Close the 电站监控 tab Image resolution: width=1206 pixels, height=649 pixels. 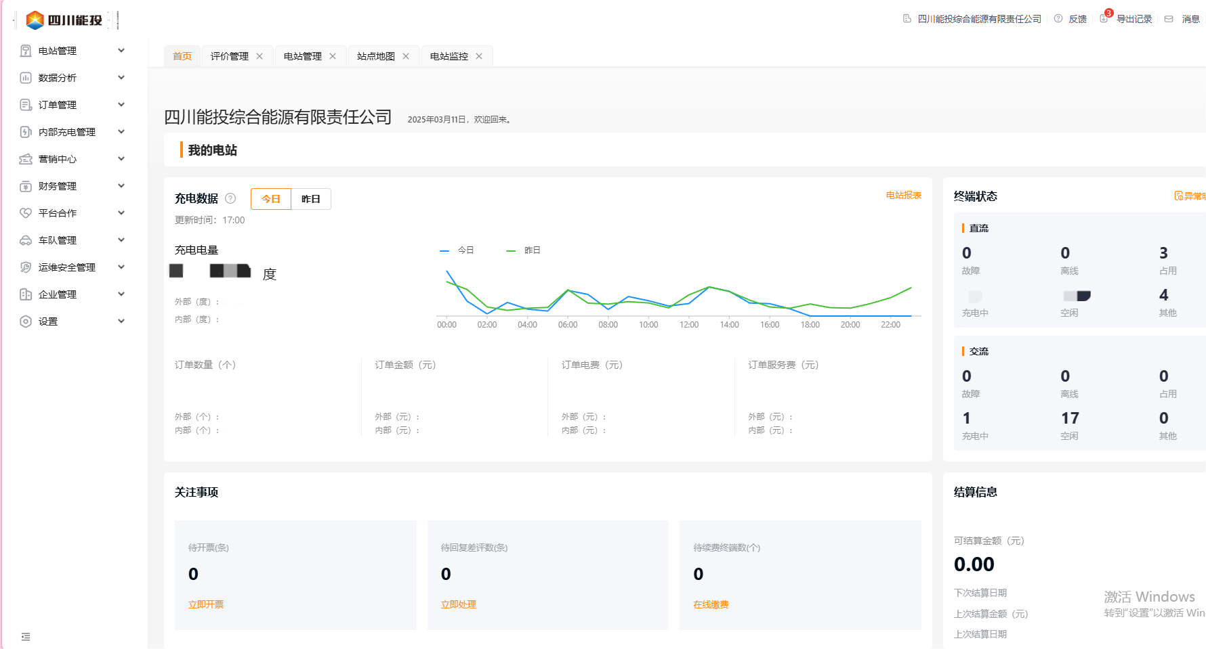(x=479, y=56)
